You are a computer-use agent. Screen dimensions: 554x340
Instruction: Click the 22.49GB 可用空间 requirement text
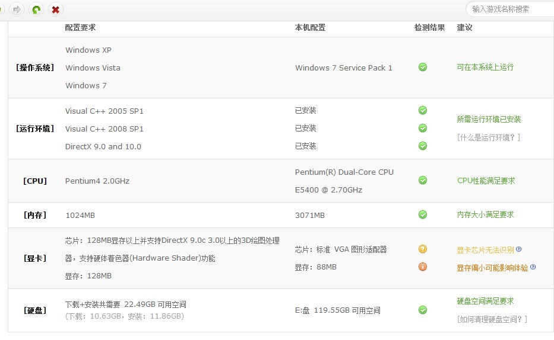point(155,304)
